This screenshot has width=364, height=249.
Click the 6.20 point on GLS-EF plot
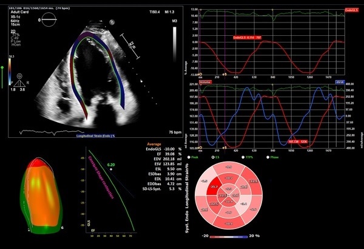(x=110, y=168)
